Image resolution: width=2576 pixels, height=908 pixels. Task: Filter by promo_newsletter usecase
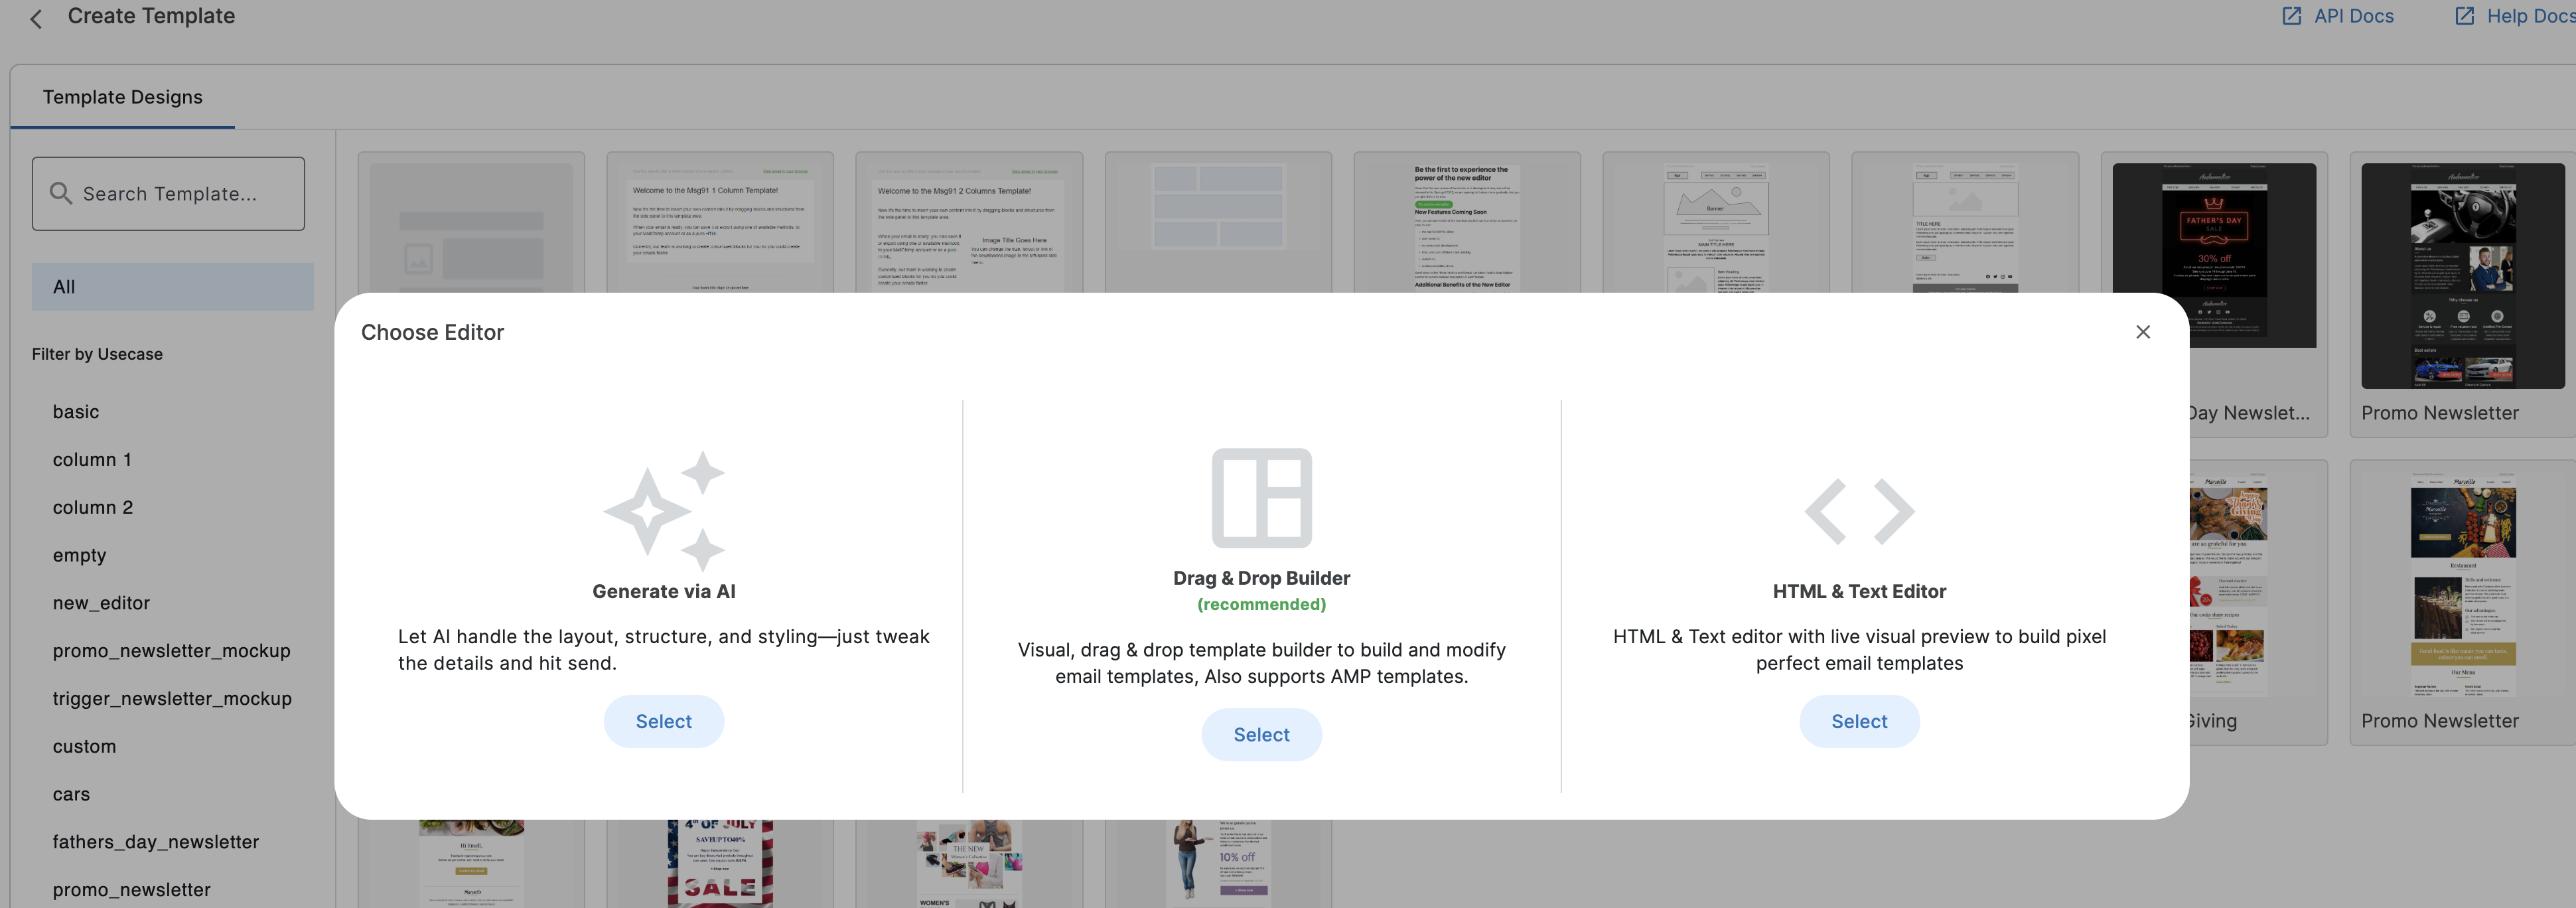click(x=131, y=890)
